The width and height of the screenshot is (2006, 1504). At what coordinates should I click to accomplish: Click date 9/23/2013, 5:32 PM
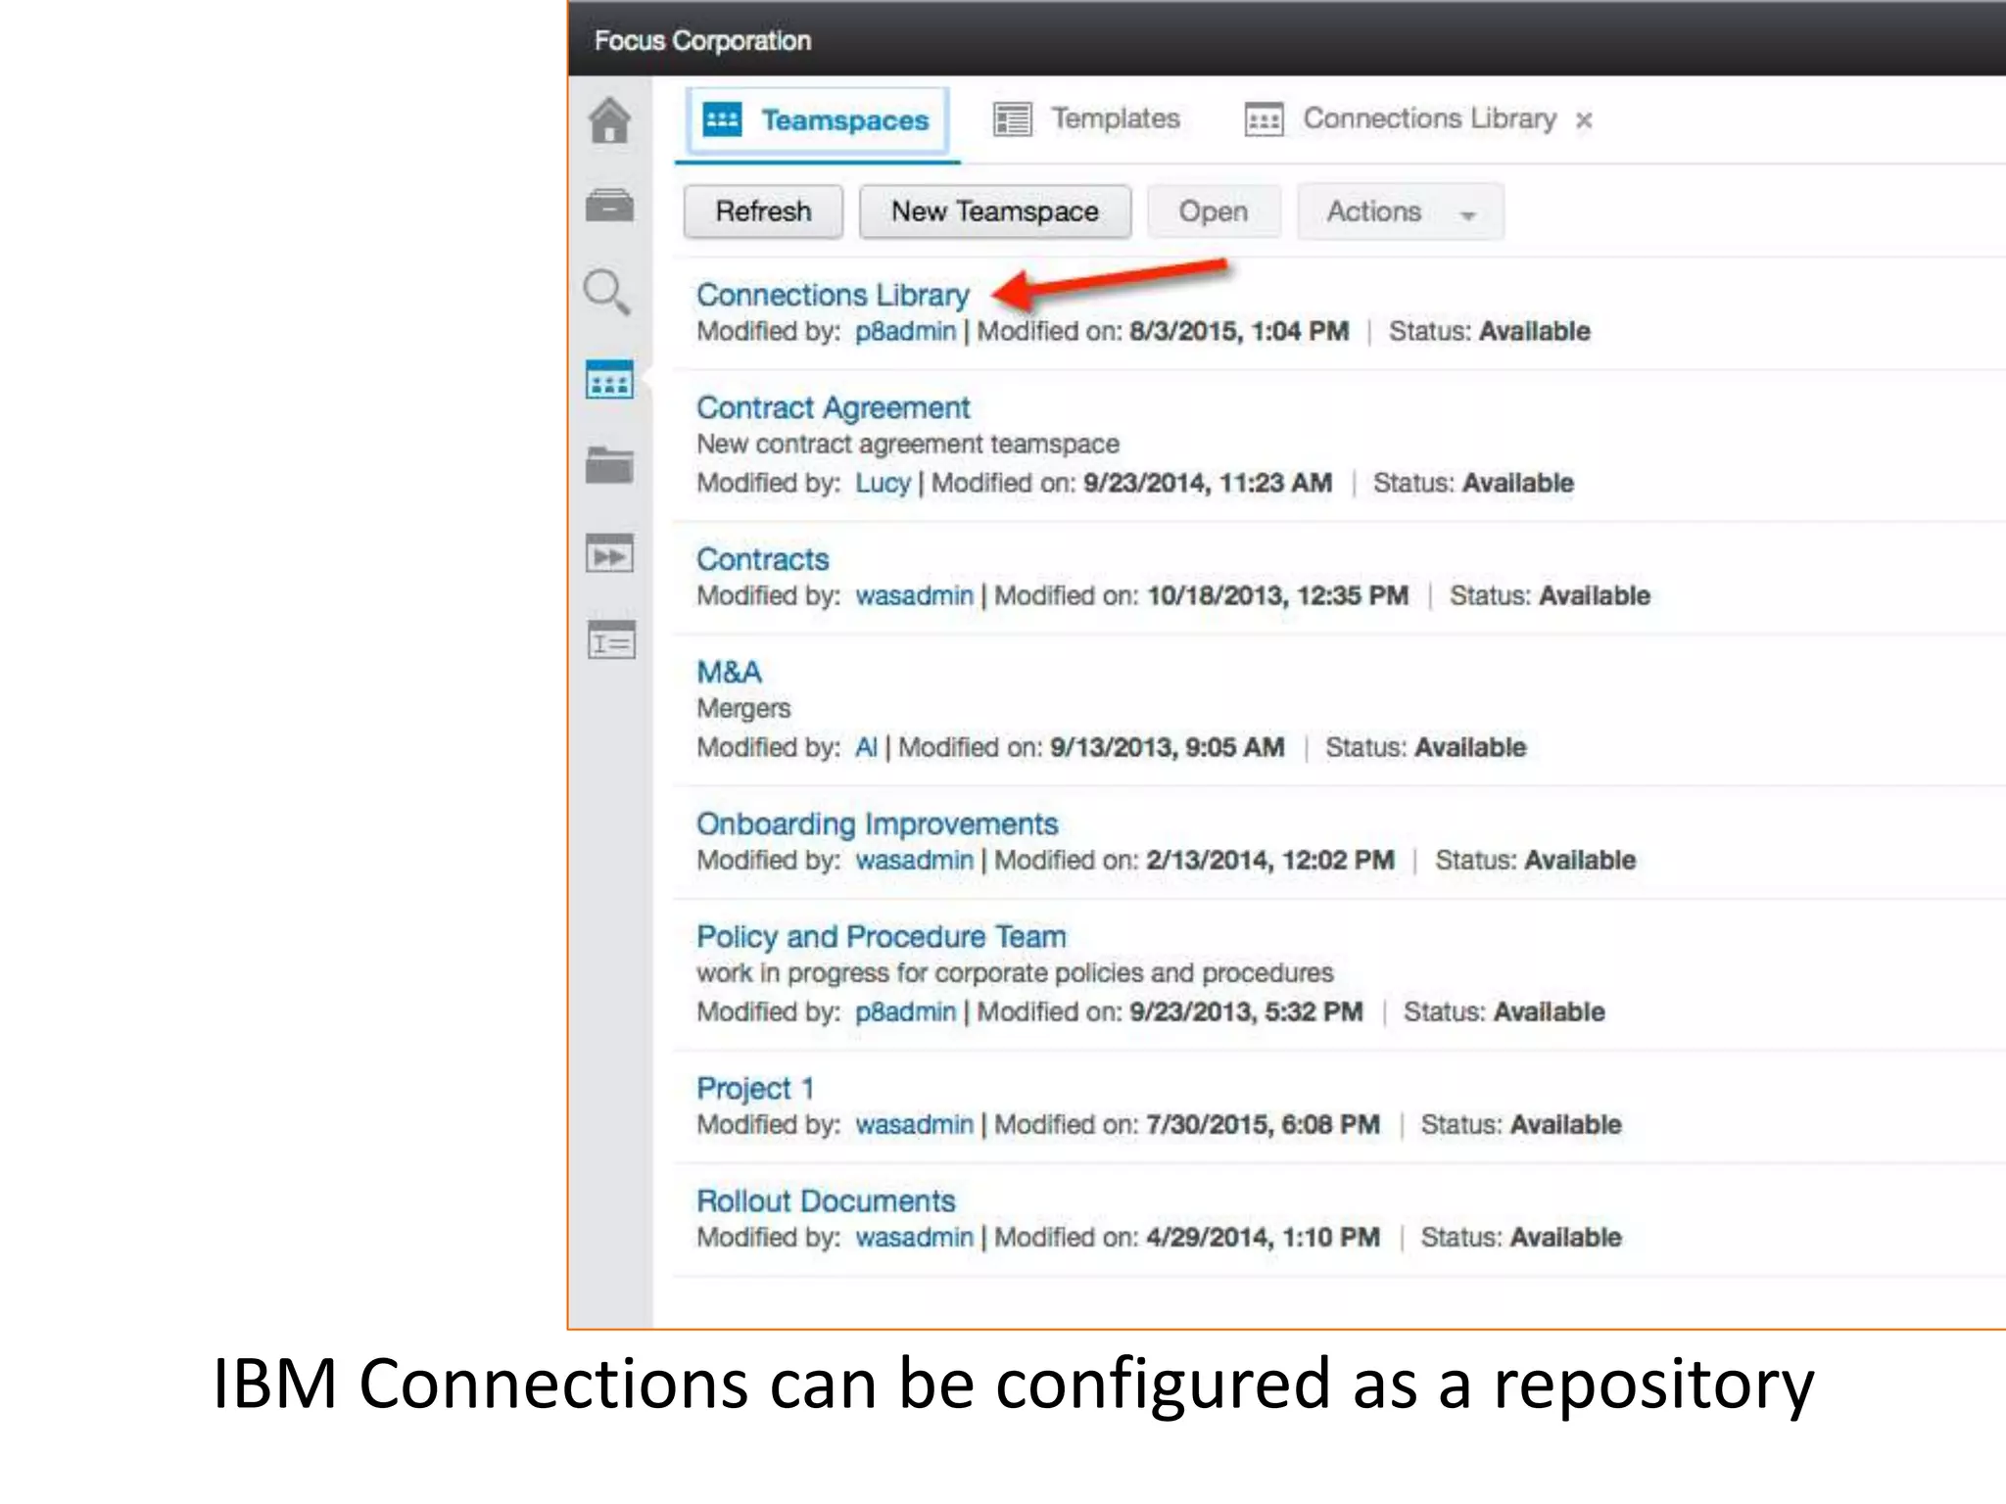(x=1245, y=1011)
